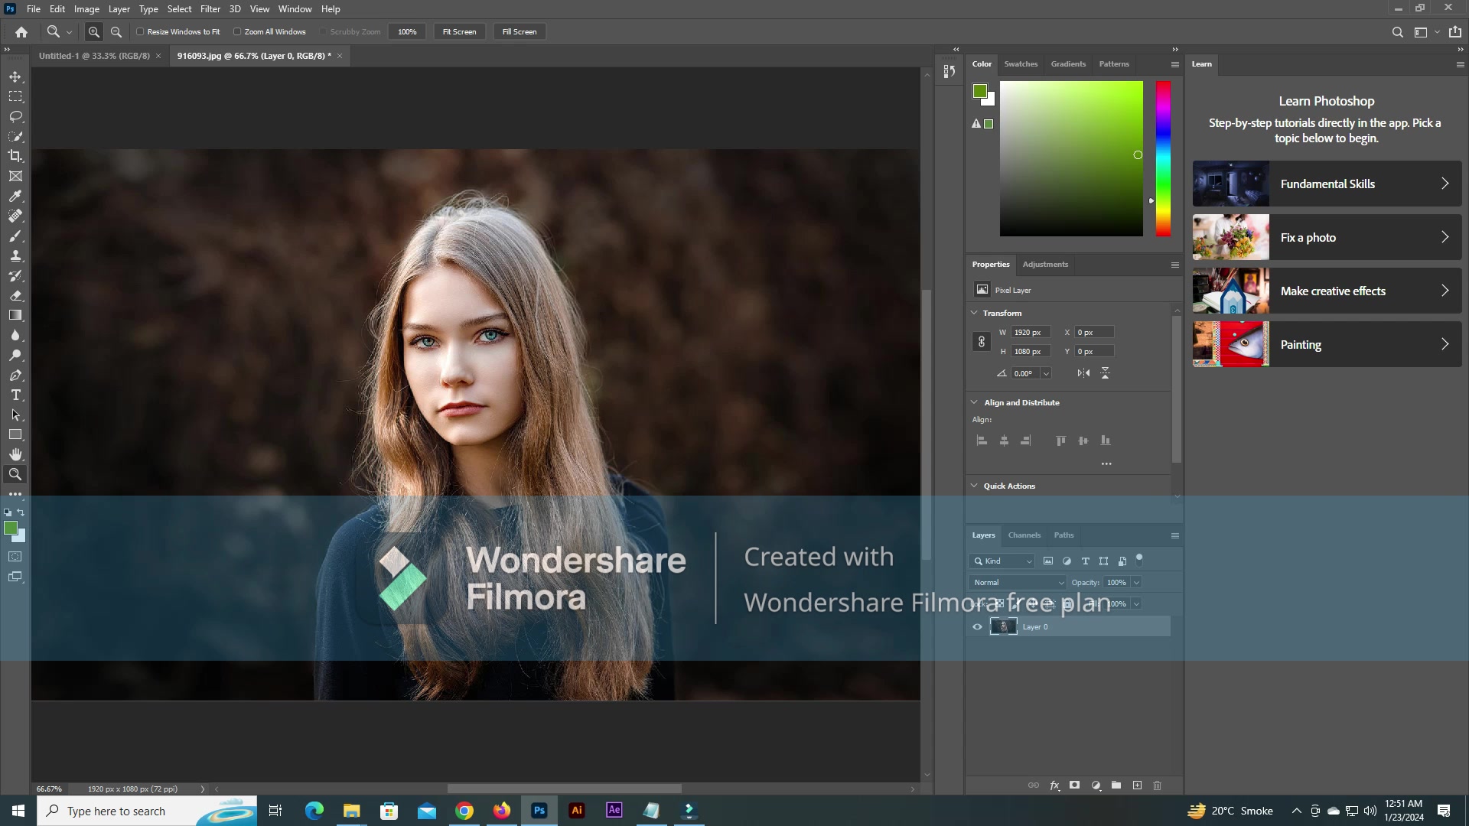Open the Normal blend mode dropdown
This screenshot has height=826, width=1469.
tap(1018, 583)
